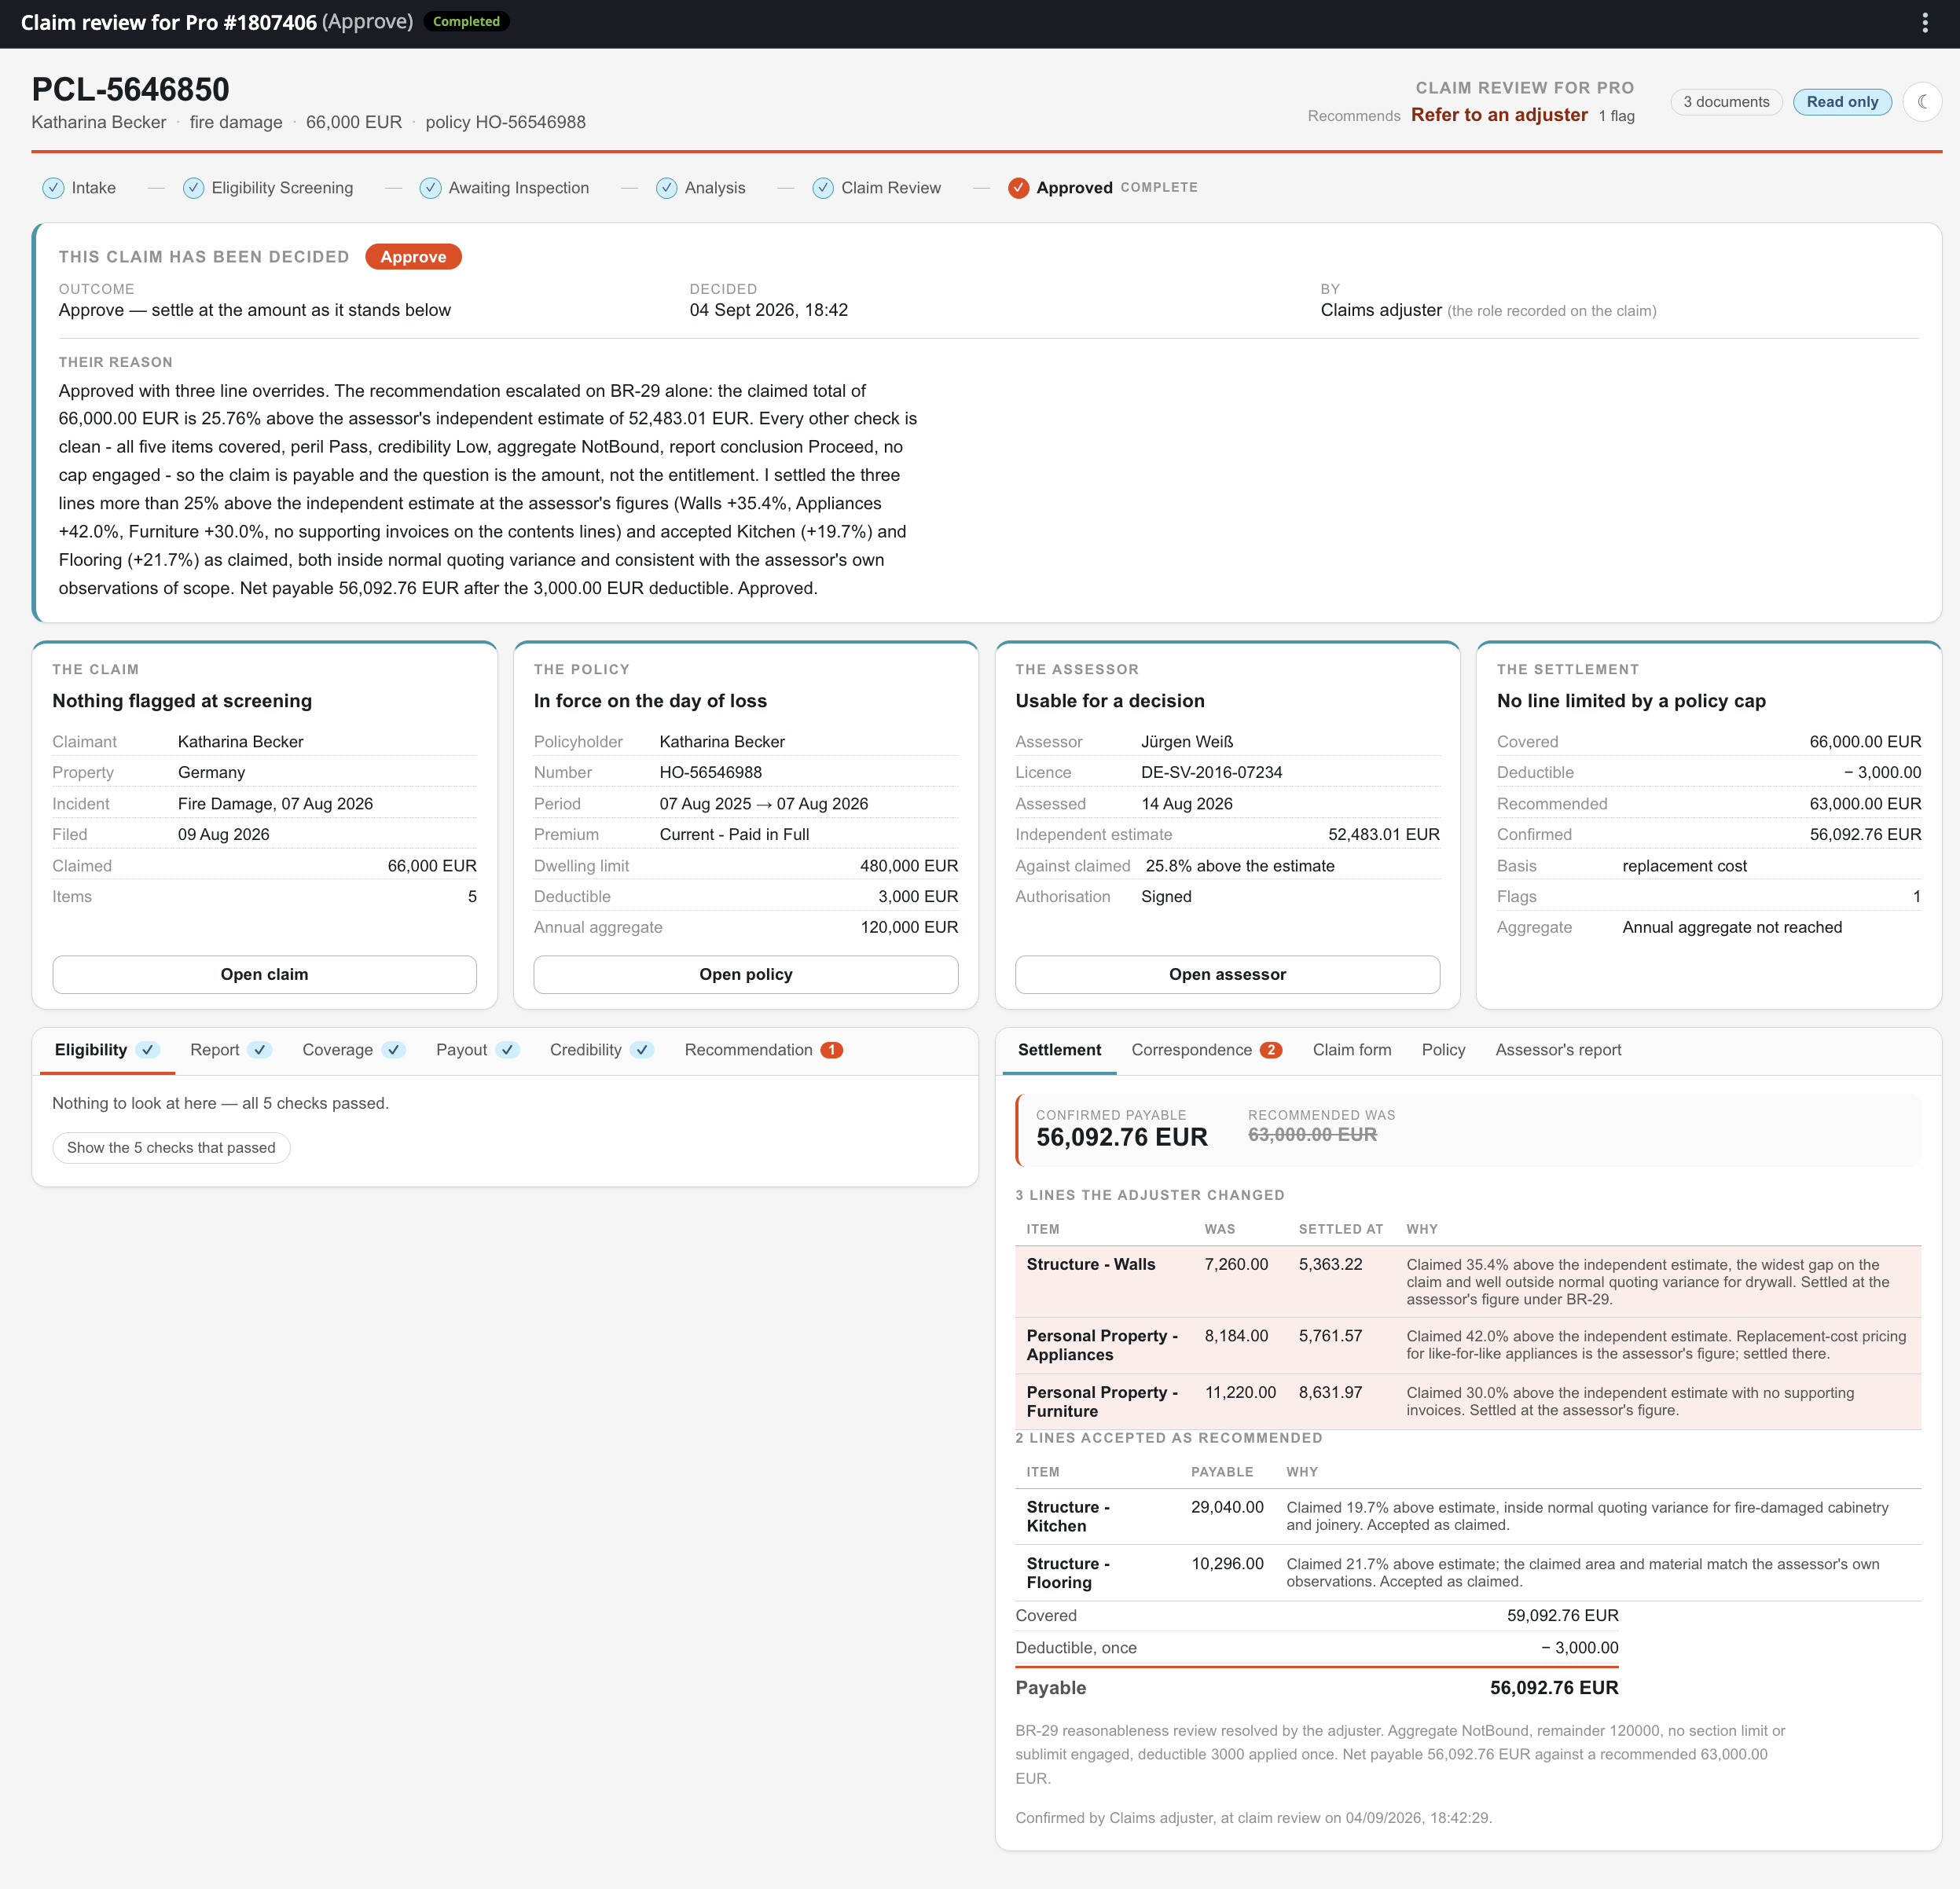Image resolution: width=1960 pixels, height=1889 pixels.
Task: Click the Completed status badge
Action: pyautogui.click(x=466, y=21)
